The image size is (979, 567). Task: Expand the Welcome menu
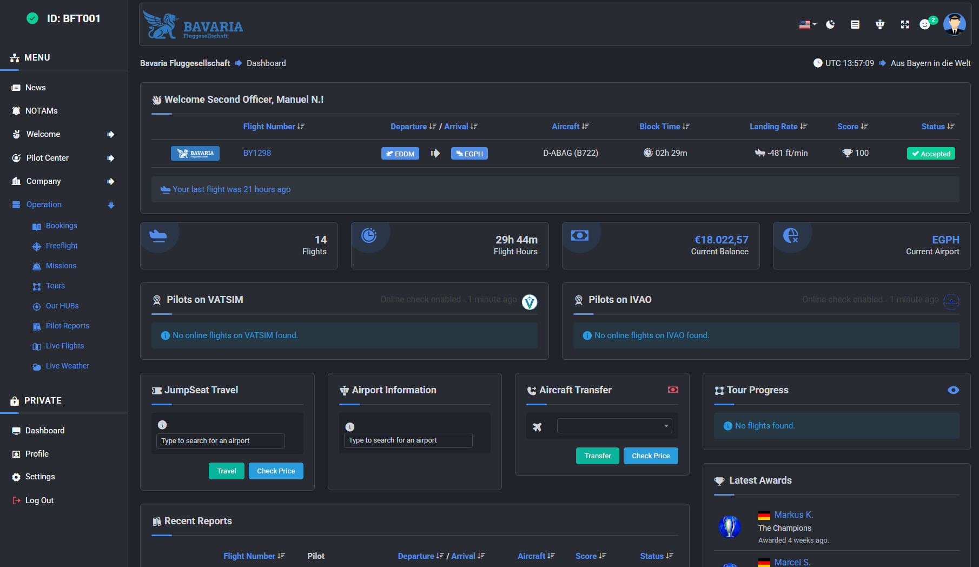point(64,134)
